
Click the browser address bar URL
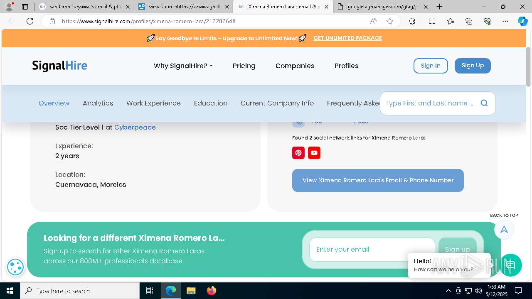(149, 21)
